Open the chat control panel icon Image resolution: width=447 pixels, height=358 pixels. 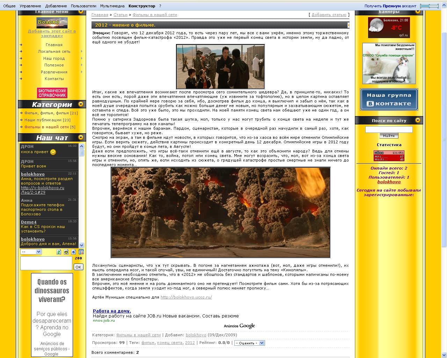pos(81,252)
